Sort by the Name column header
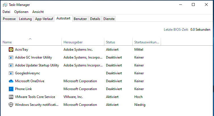 [7, 42]
